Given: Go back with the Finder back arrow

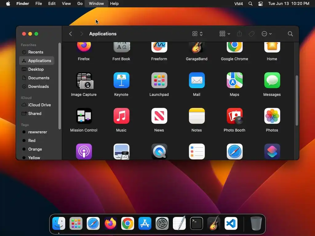Looking at the screenshot, I should 70,34.
